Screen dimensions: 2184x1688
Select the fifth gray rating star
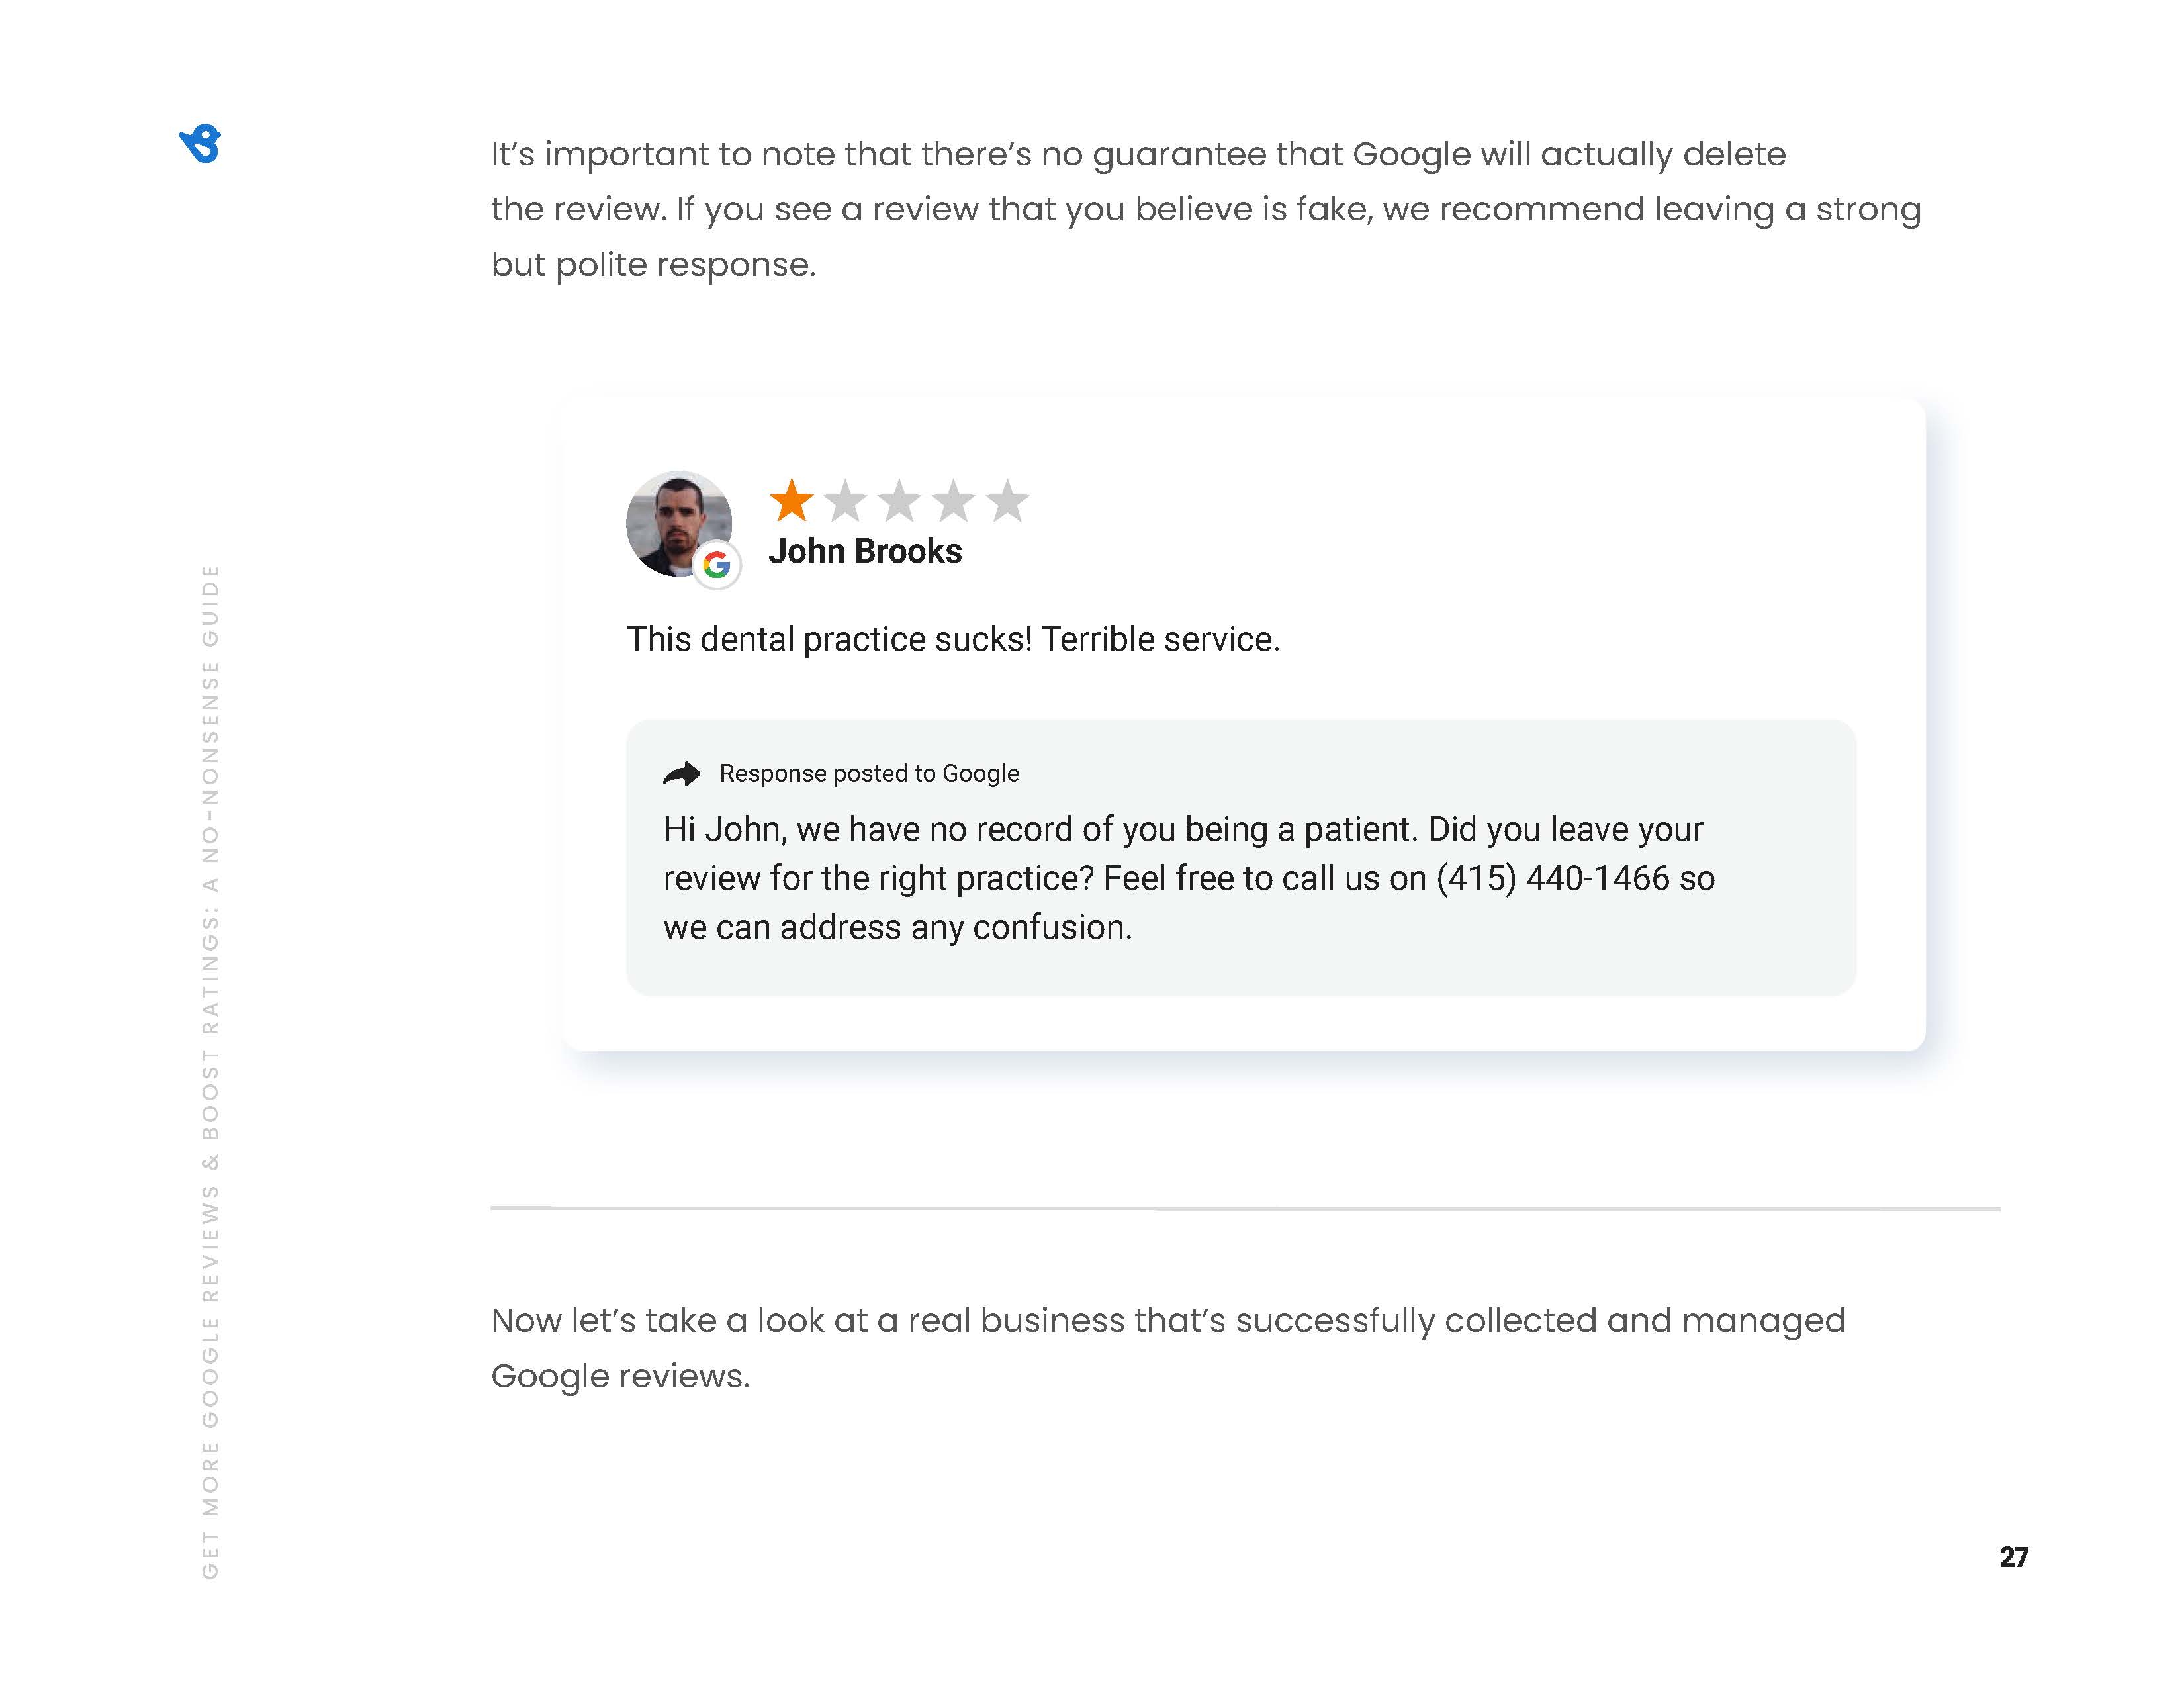pyautogui.click(x=1007, y=501)
